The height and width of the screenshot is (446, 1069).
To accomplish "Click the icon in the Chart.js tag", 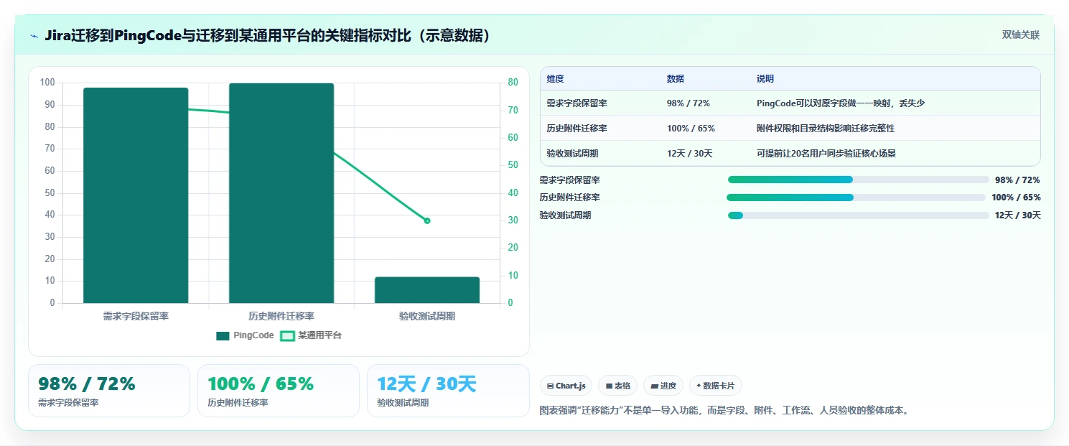I will pos(550,386).
